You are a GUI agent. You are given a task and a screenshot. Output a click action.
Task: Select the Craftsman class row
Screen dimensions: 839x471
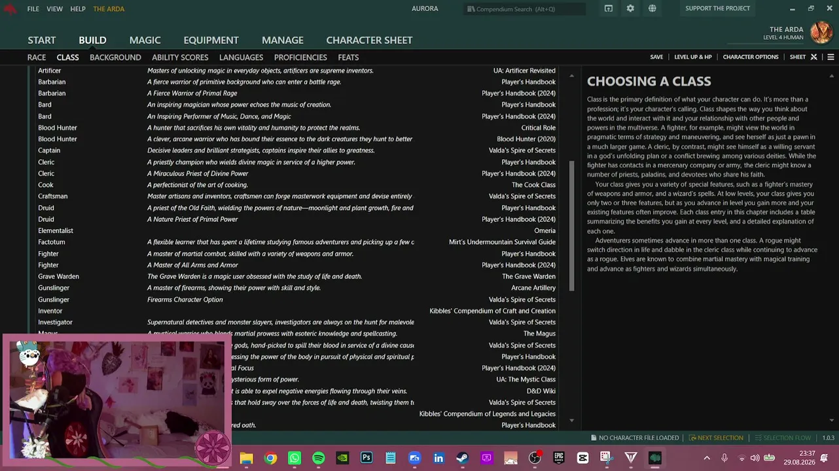coord(297,196)
